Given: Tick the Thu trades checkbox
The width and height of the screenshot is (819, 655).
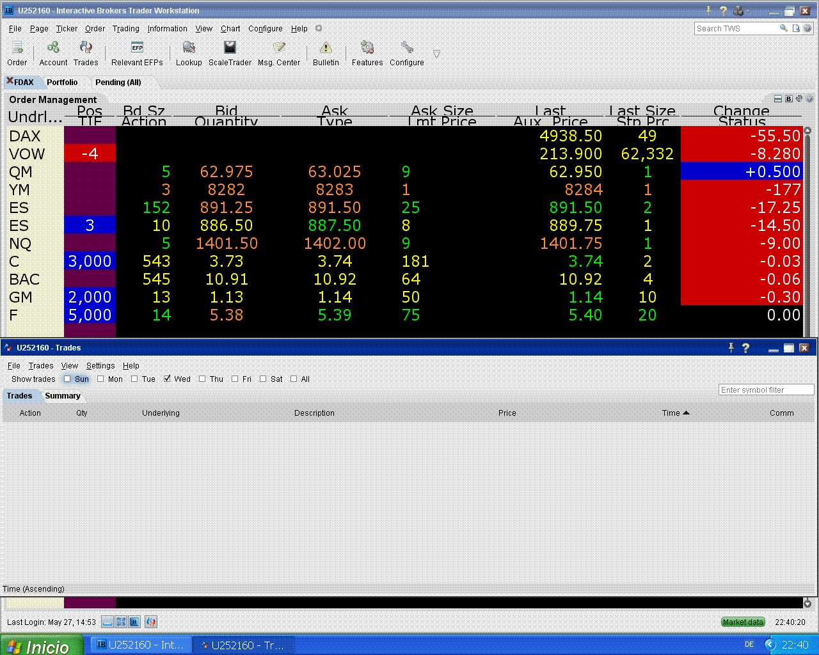Looking at the screenshot, I should tap(202, 379).
